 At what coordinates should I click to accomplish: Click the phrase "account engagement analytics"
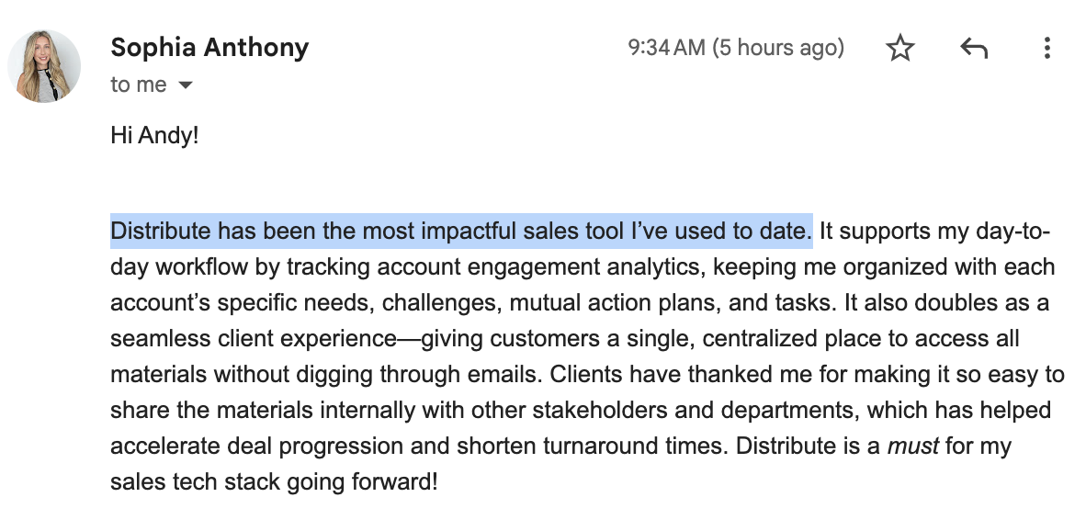pyautogui.click(x=533, y=267)
